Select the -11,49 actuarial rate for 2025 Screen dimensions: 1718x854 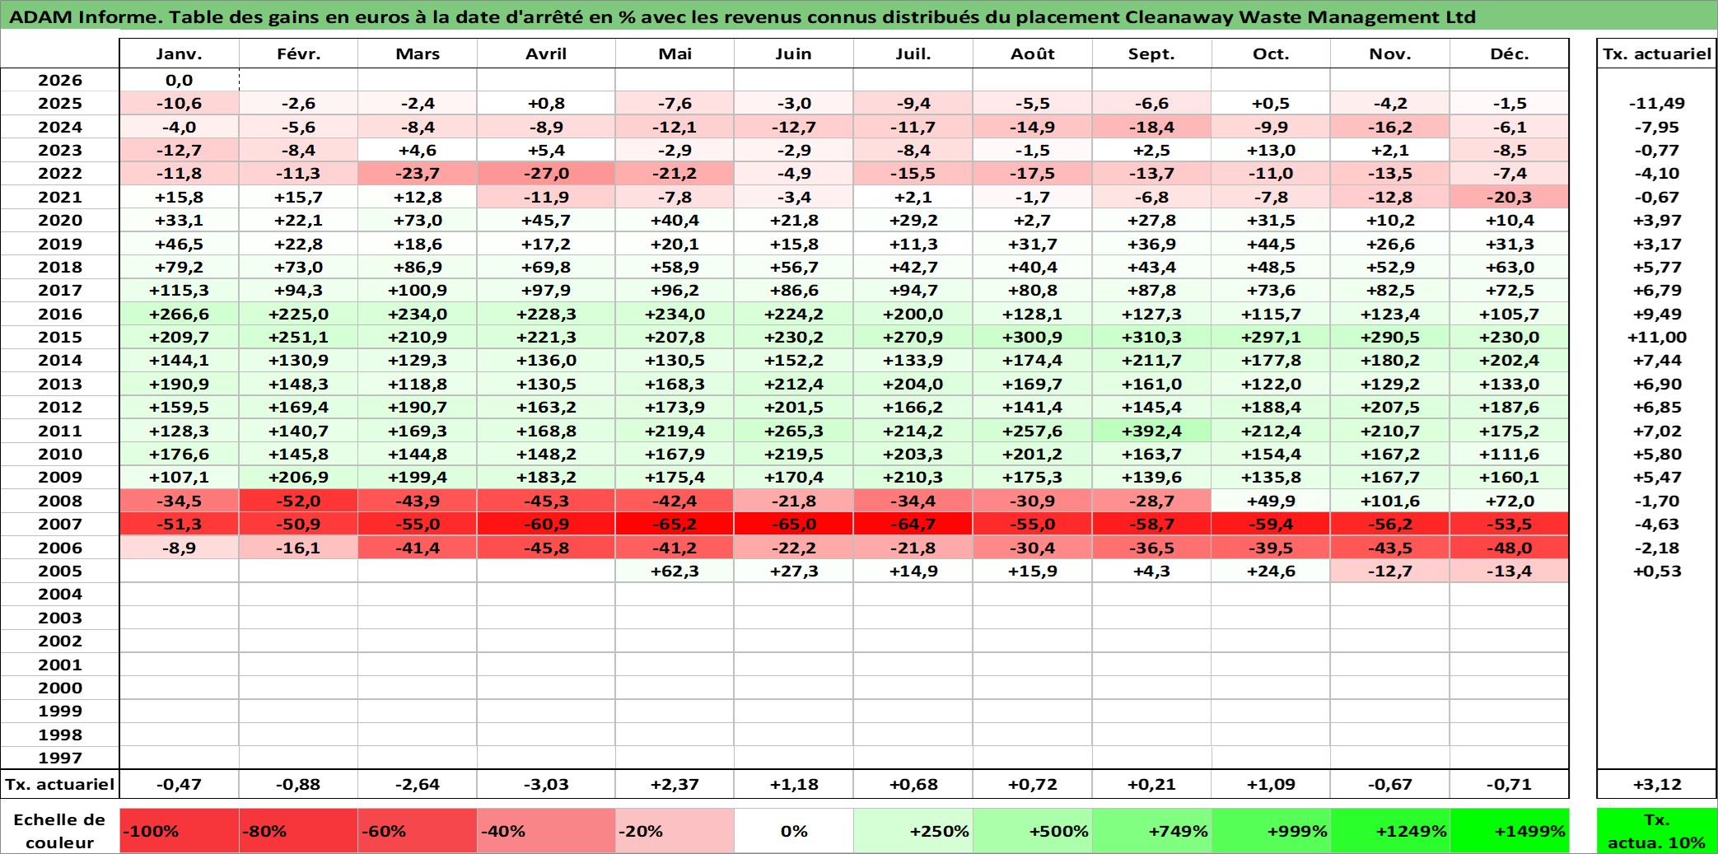pyautogui.click(x=1656, y=103)
